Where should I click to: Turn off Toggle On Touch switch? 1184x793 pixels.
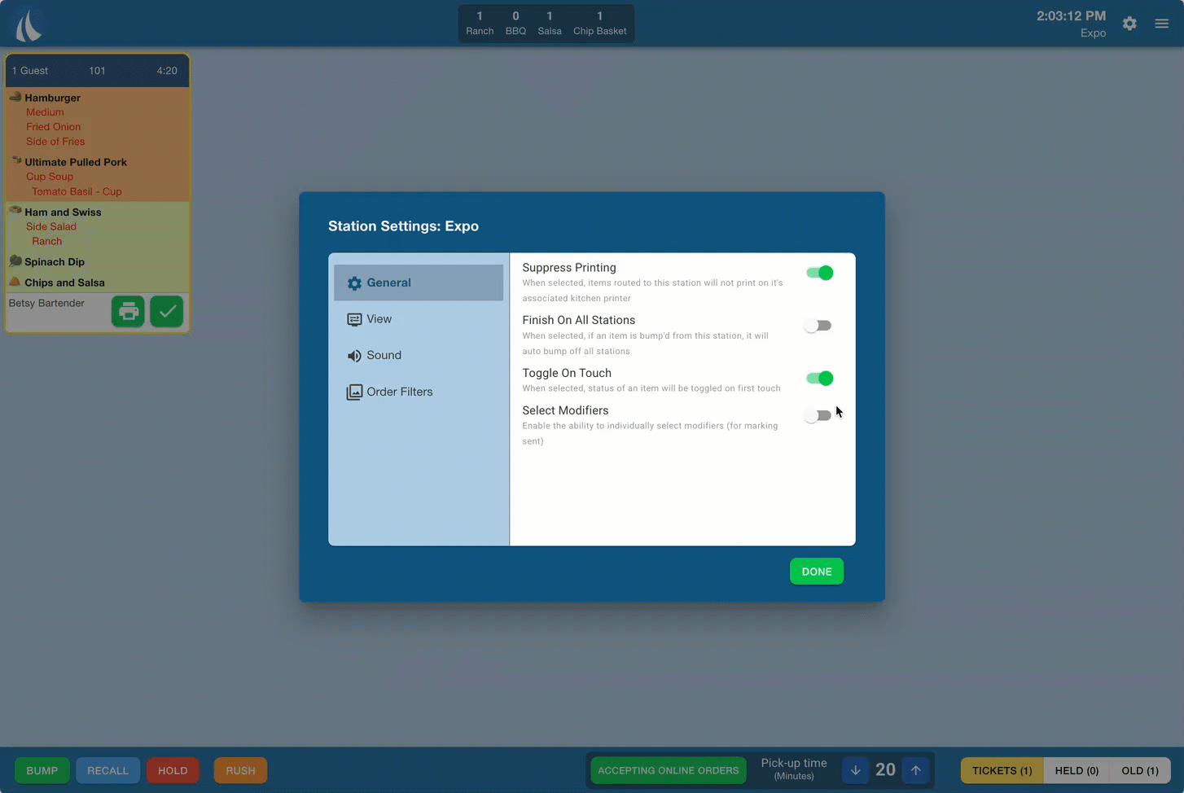[x=819, y=379]
